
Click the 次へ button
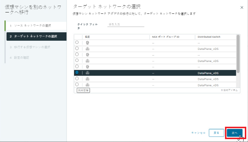point(234,133)
